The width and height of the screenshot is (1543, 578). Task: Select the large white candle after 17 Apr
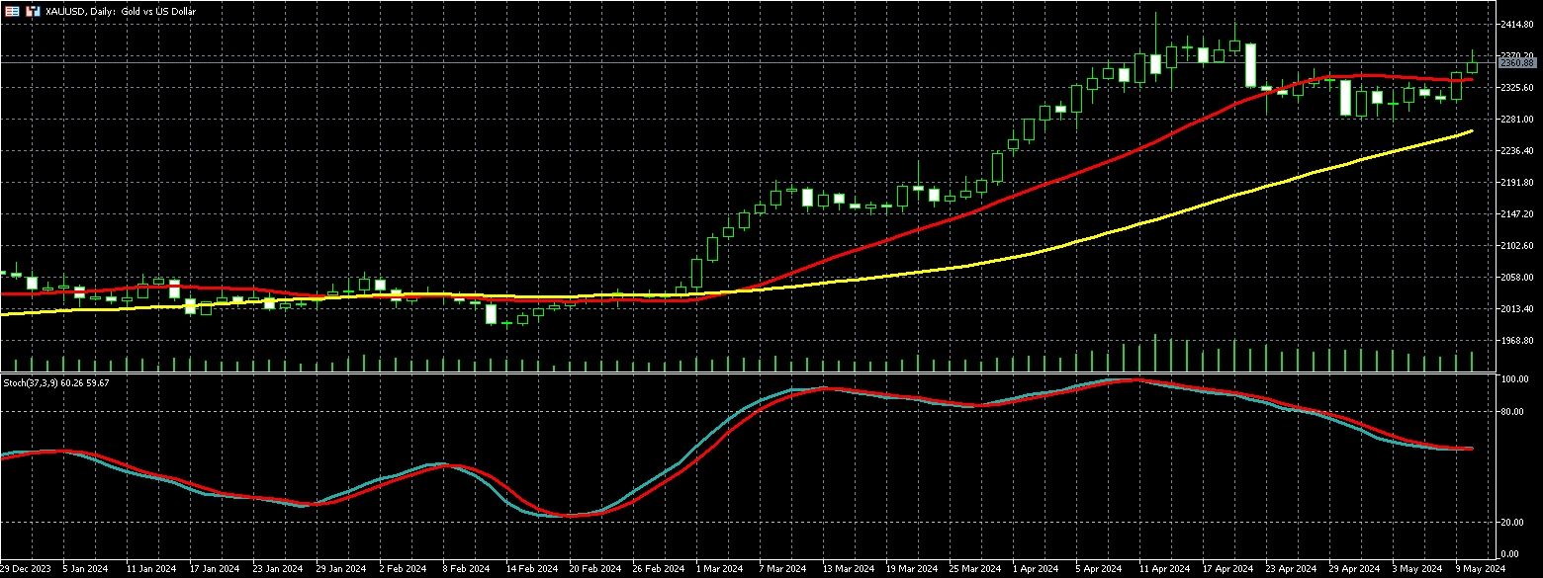click(x=1250, y=65)
